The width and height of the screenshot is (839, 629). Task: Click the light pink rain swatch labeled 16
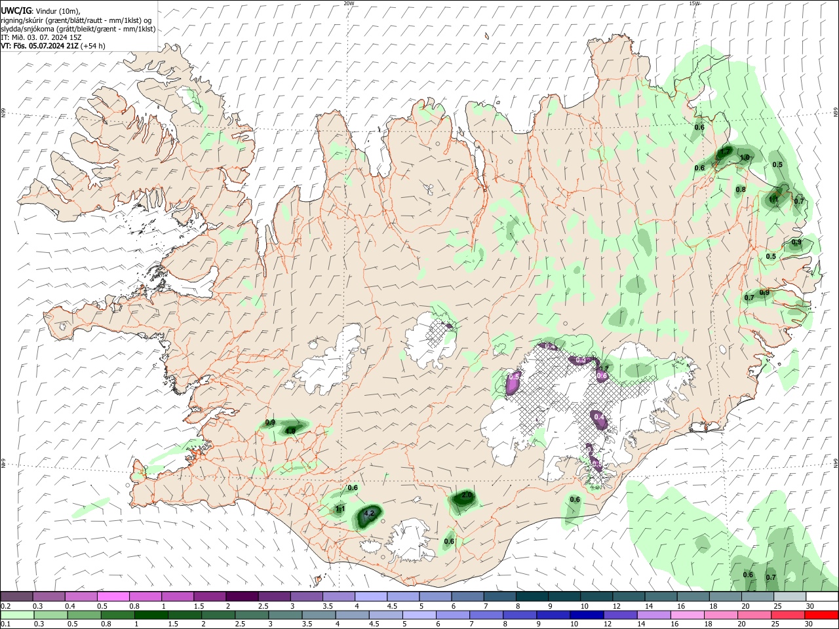[687, 615]
